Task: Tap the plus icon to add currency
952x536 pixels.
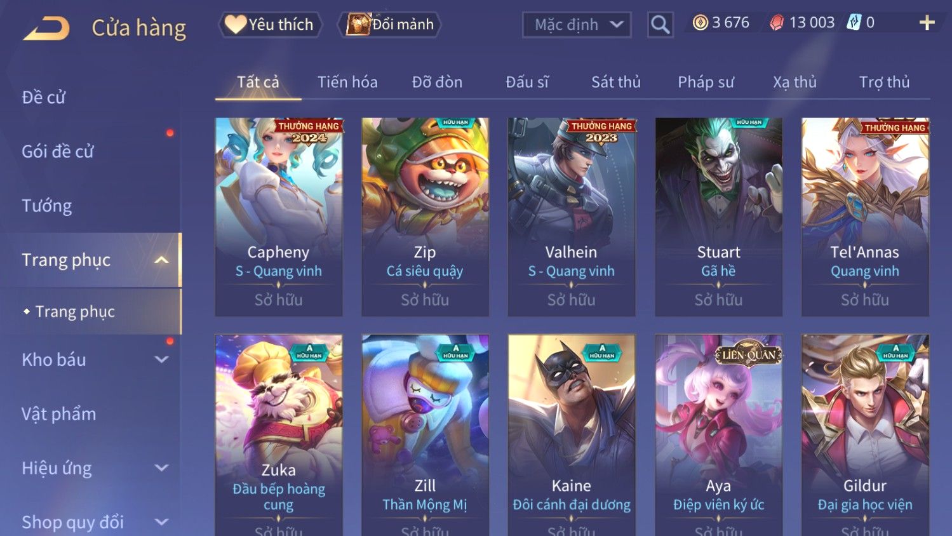Action: [x=927, y=23]
